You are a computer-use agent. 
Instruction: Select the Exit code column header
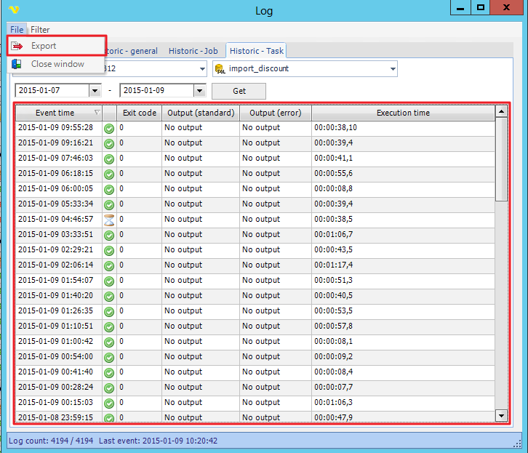(x=138, y=113)
